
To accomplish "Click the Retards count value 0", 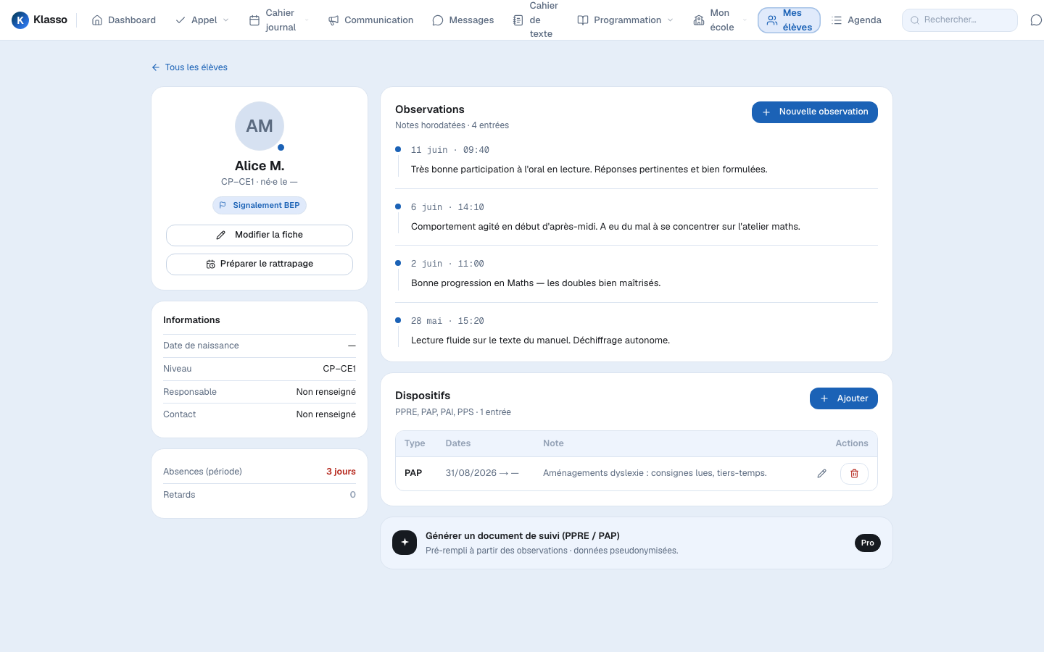I will point(353,495).
